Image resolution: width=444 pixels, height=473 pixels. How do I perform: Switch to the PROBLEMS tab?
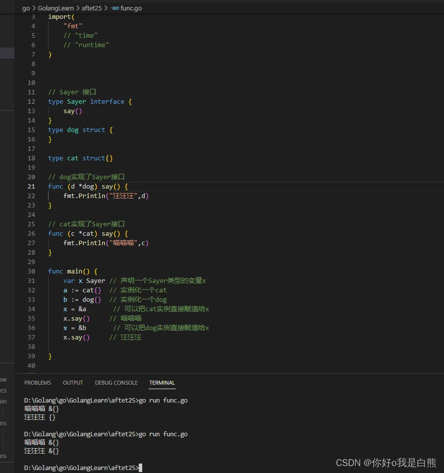click(38, 383)
